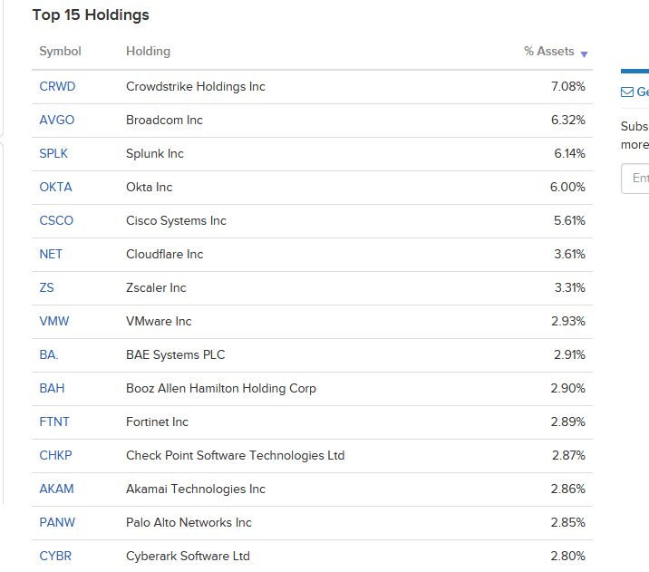
Task: Select Cyberark Software Ltd holding name
Action: point(188,556)
